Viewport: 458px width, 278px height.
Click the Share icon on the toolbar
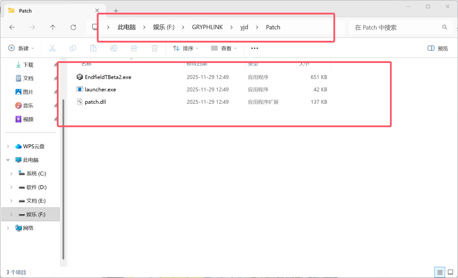134,48
